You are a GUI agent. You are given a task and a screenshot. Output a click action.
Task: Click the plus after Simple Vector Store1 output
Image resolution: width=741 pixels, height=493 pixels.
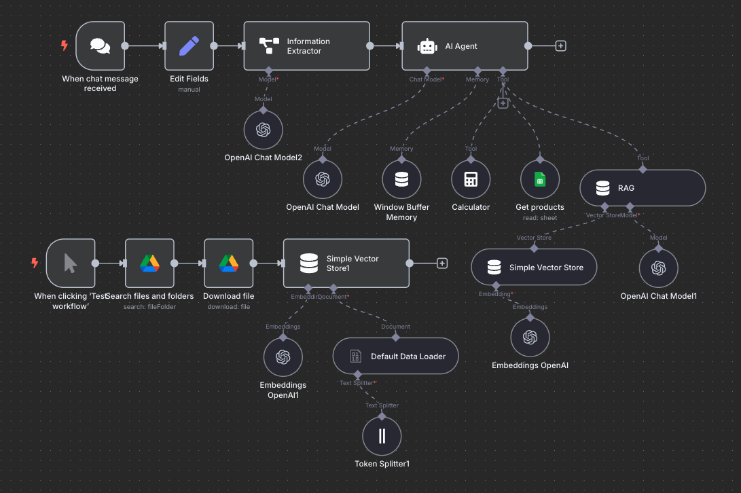[442, 263]
